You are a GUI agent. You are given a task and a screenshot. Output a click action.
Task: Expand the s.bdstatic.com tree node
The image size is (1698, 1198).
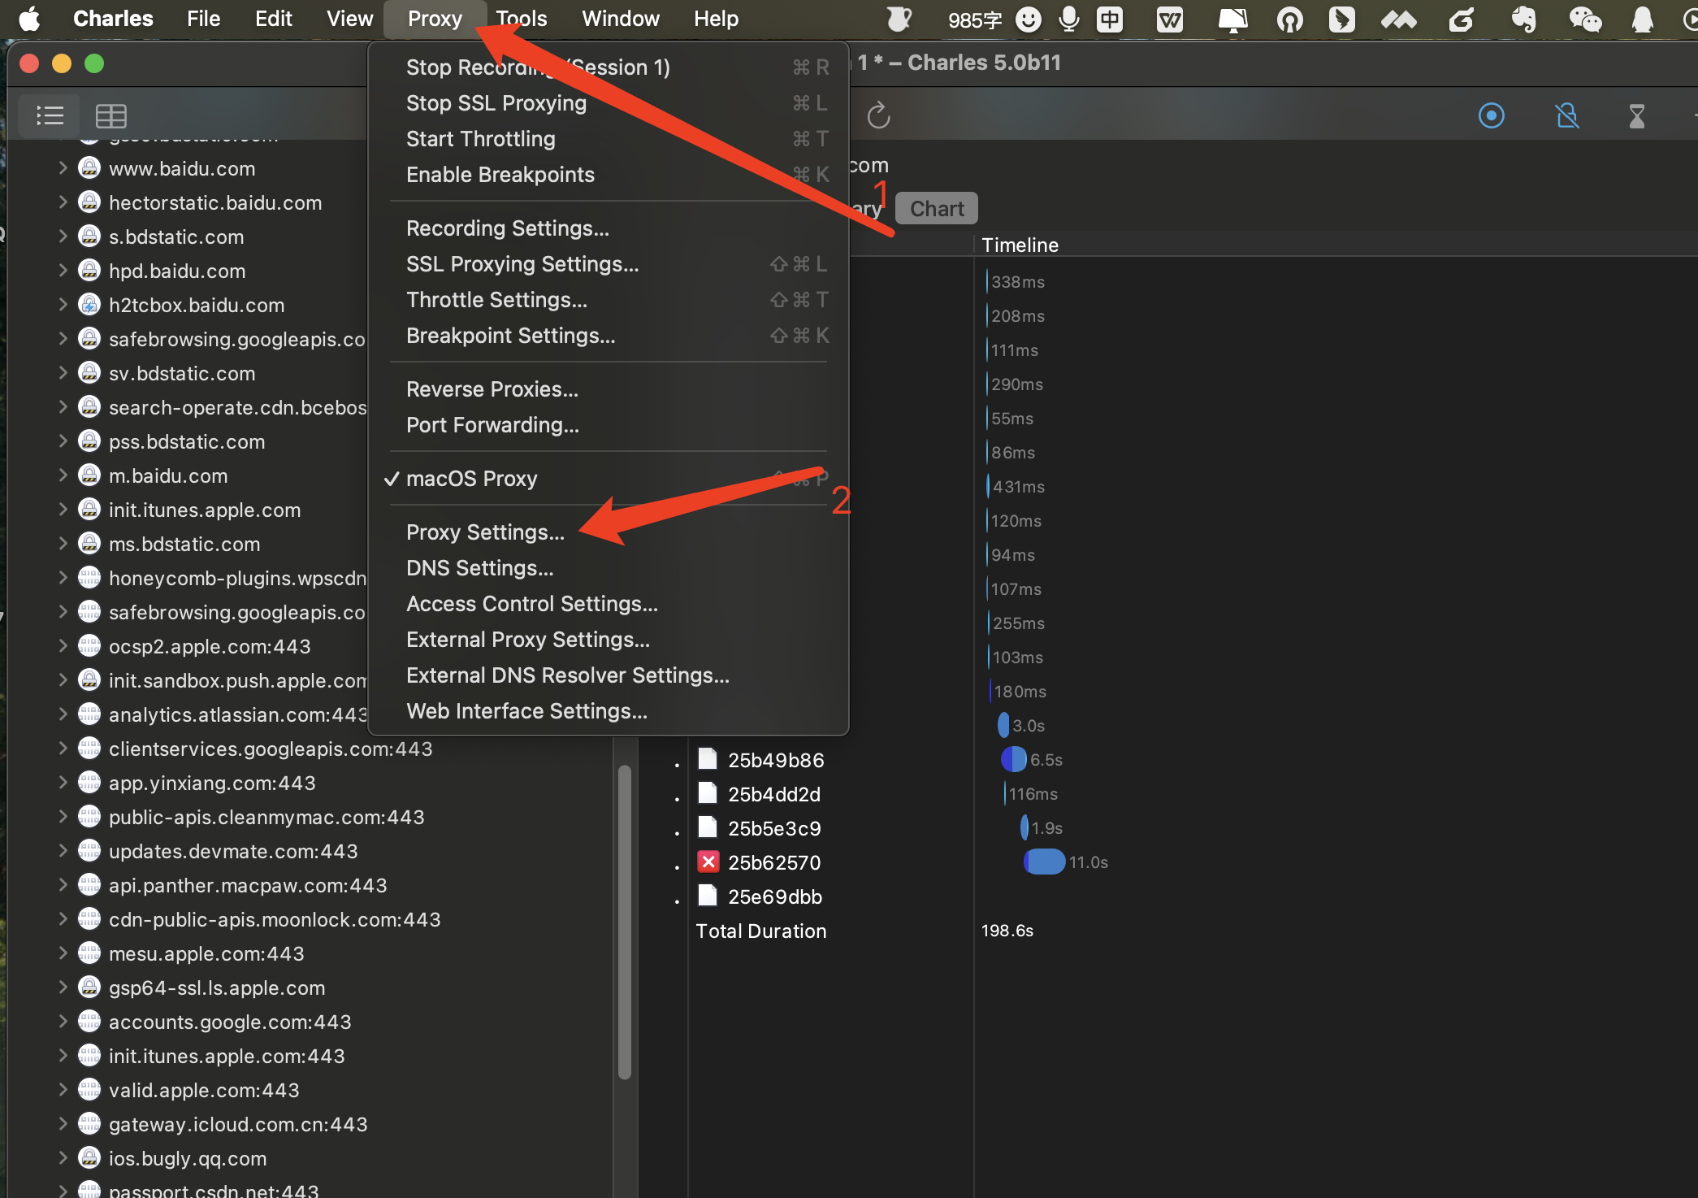(63, 237)
